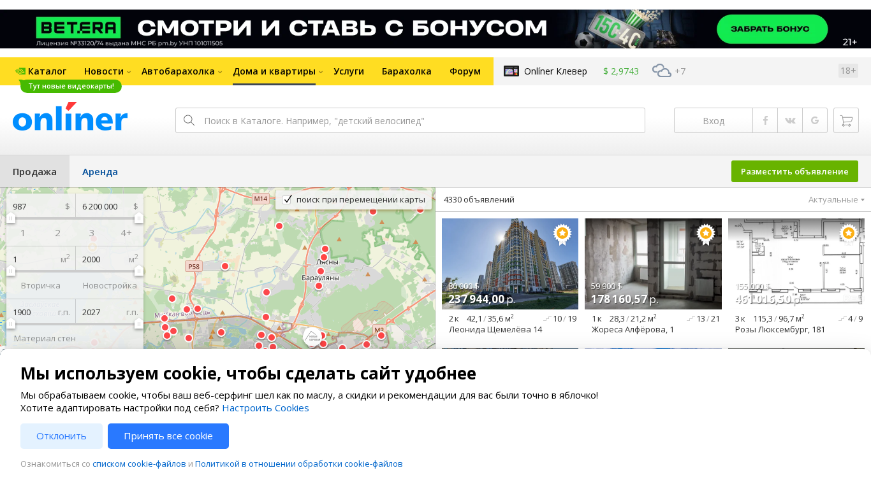Click the search magnifier icon

coord(189,120)
